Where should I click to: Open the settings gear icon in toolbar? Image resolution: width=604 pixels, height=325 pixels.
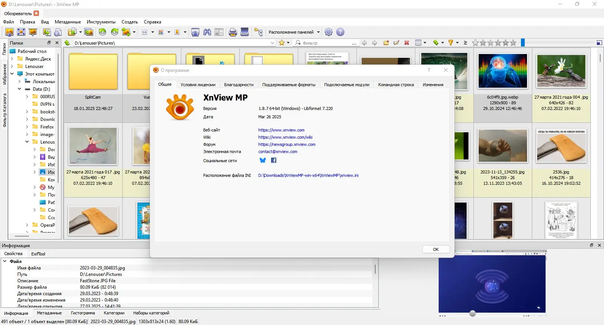329,32
